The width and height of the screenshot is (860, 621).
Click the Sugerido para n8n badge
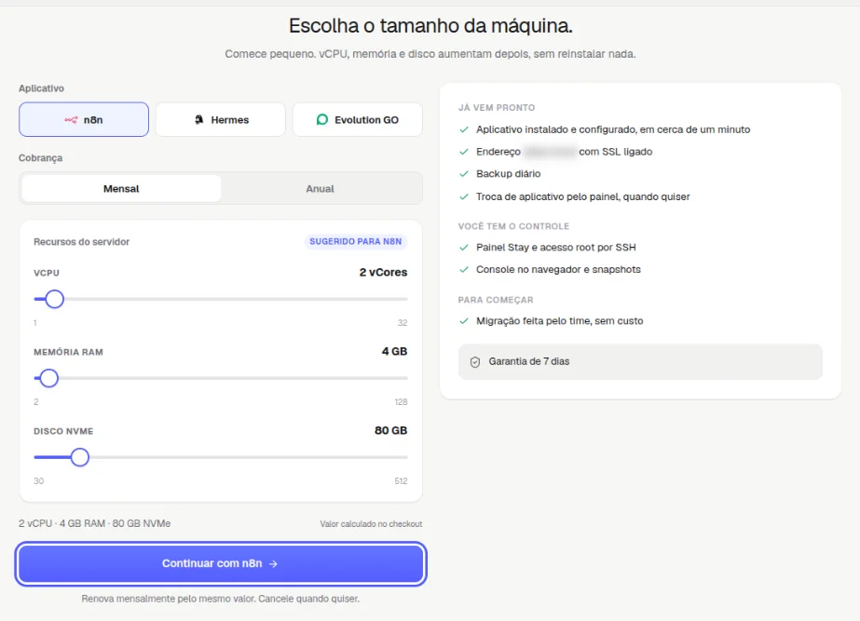click(355, 241)
